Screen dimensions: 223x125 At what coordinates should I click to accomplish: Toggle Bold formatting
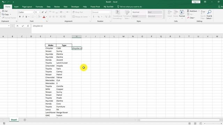click(x=20, y=17)
